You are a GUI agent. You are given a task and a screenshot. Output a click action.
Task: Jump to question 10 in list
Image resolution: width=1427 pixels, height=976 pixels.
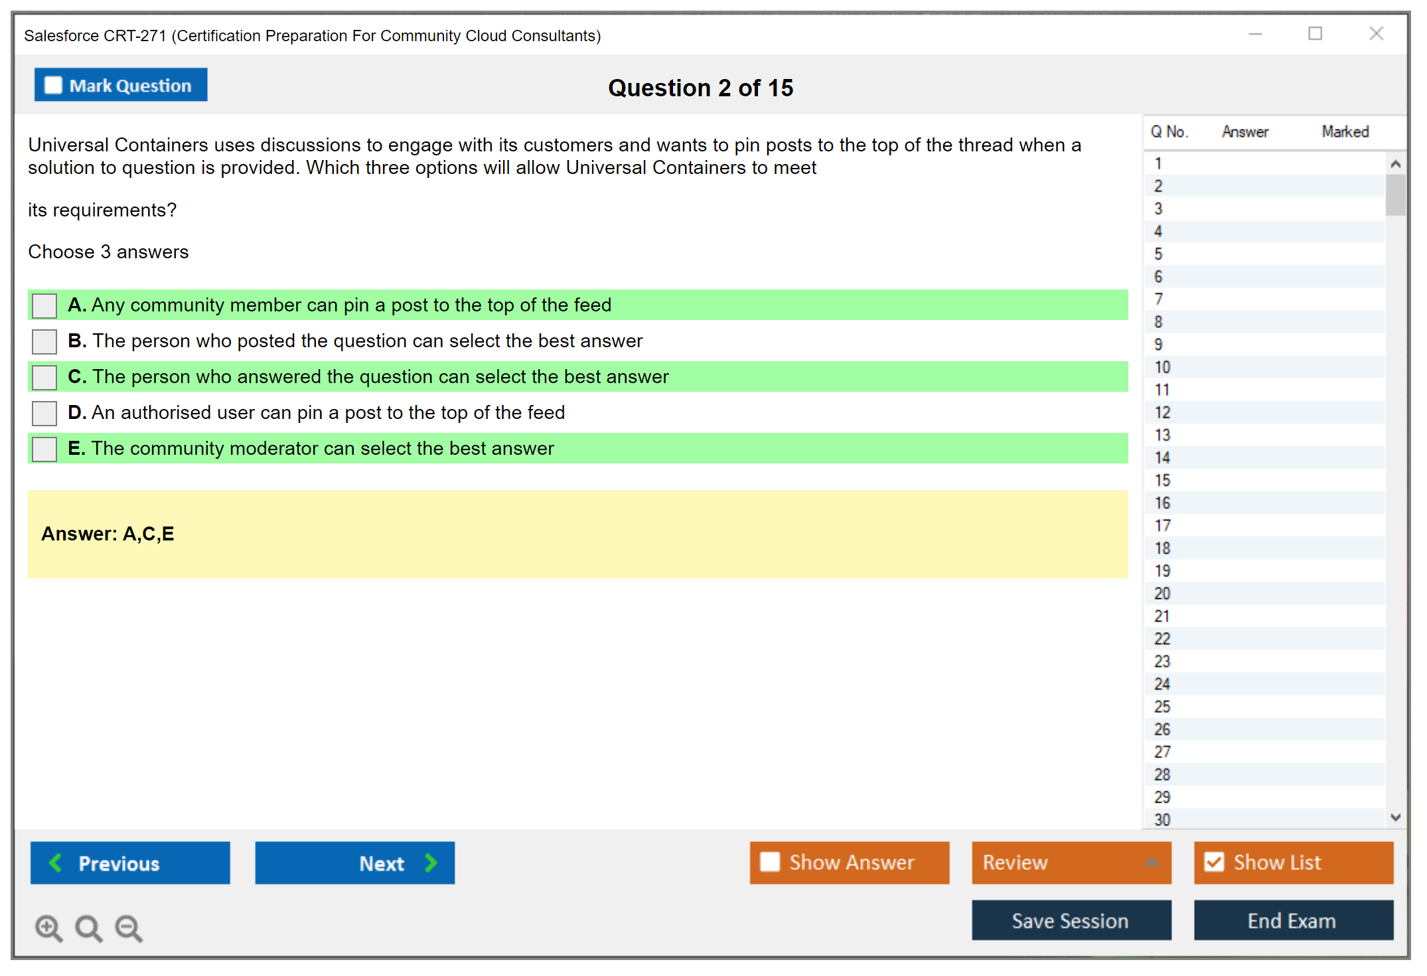(x=1162, y=367)
